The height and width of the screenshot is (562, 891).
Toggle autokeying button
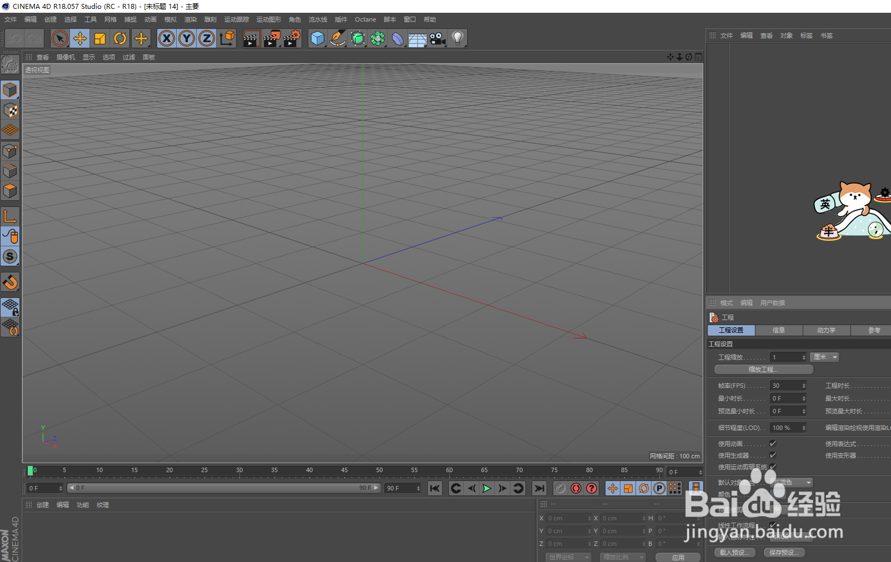coord(576,488)
